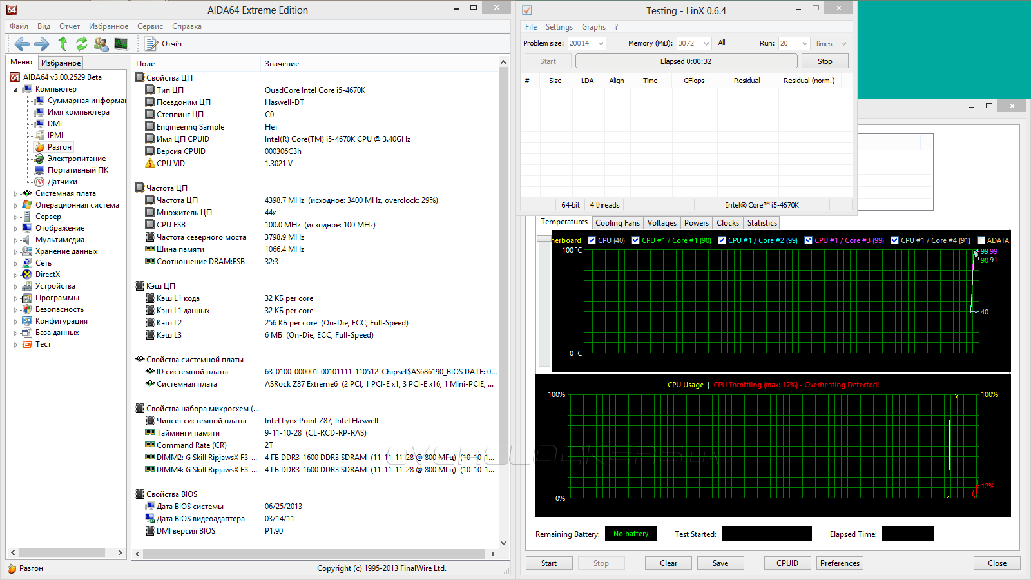Screen dimensions: 1031x580
Task: Switch to the Voltages tab
Action: click(x=662, y=223)
